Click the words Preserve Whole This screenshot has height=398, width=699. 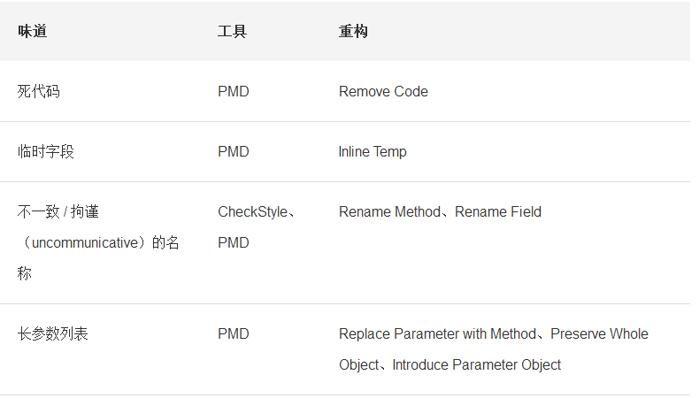600,333
